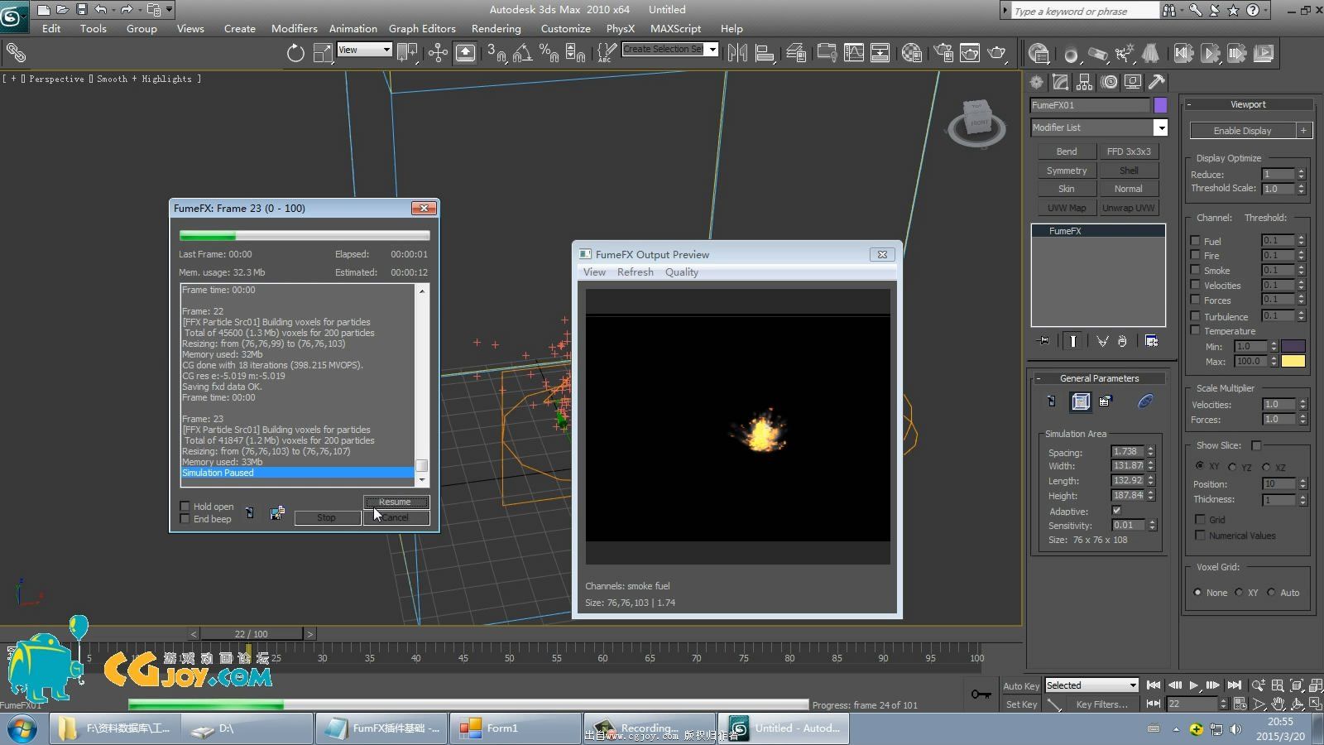Collapse the General Parameters rollout
1324x745 pixels.
point(1039,378)
